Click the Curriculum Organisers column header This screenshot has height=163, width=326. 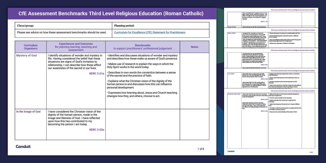[31, 47]
